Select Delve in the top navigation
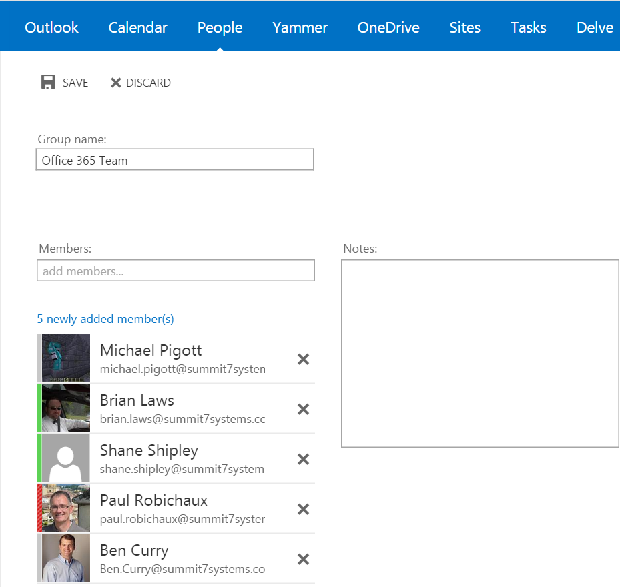Viewport: 620px width, 587px height. click(594, 27)
